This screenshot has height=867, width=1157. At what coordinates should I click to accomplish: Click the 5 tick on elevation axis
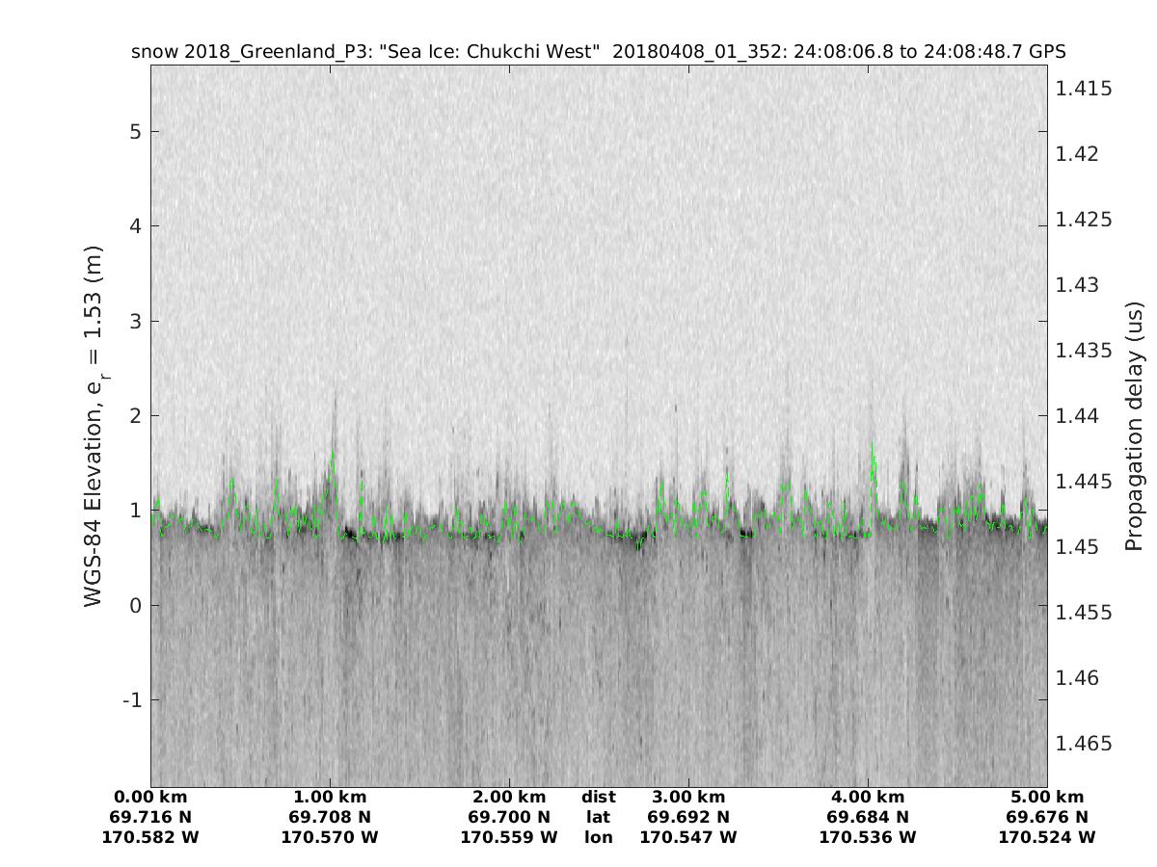pos(137,131)
